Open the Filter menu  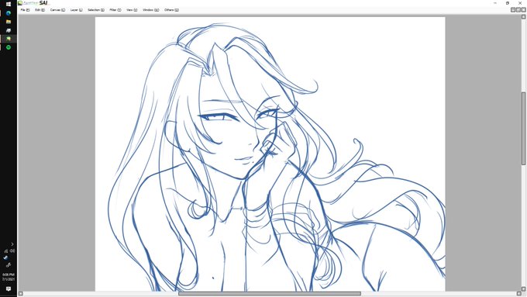[115, 10]
